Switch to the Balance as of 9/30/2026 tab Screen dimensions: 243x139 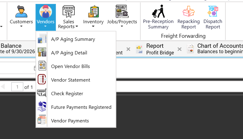point(17,49)
